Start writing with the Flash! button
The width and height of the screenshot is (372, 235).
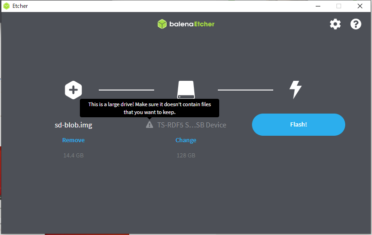click(299, 125)
